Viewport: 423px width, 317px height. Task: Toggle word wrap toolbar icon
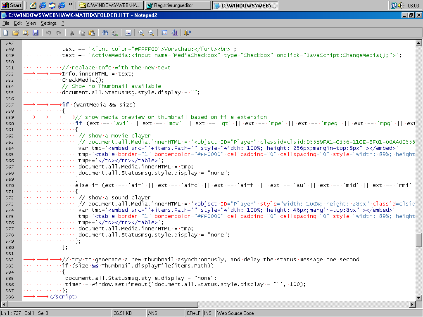coord(128,33)
